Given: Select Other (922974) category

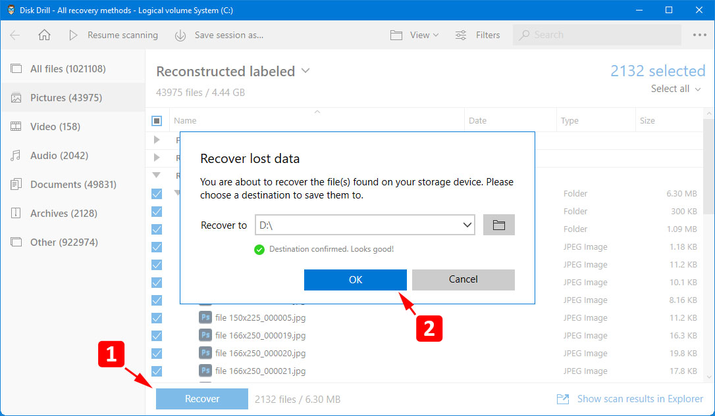Looking at the screenshot, I should coord(73,242).
